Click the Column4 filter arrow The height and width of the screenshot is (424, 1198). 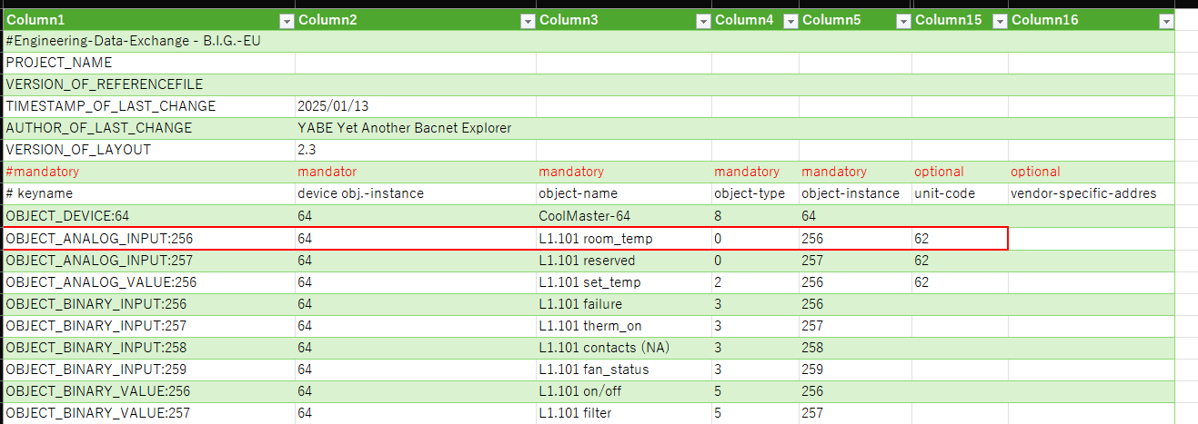point(790,21)
